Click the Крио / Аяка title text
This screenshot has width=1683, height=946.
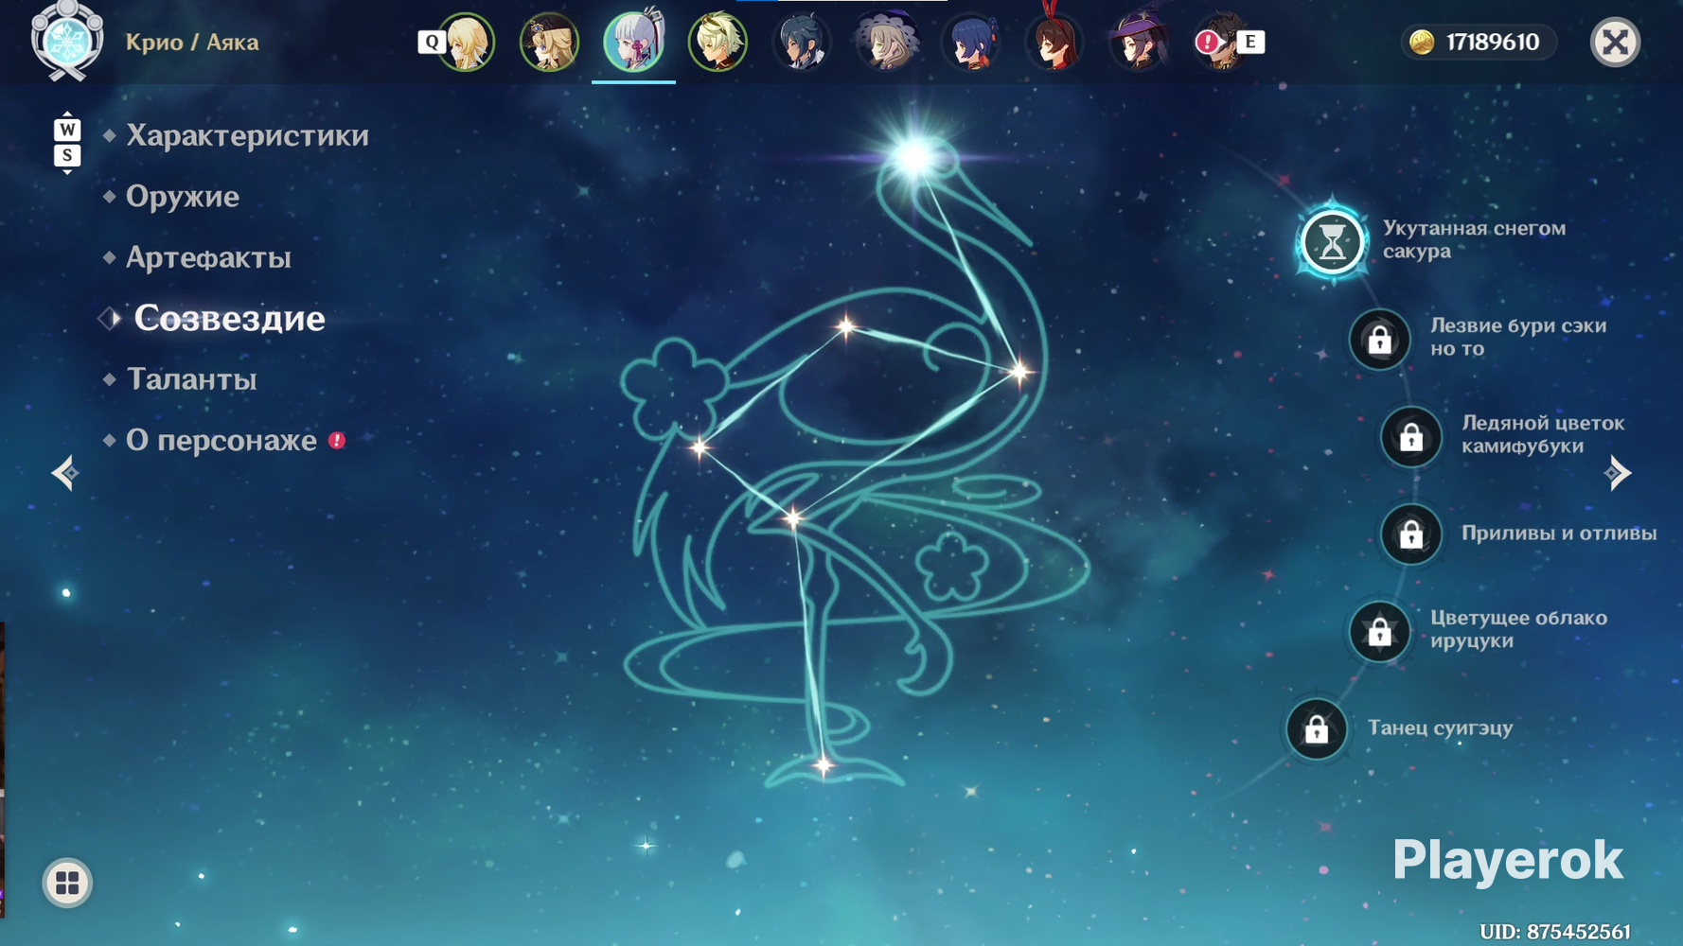point(192,43)
